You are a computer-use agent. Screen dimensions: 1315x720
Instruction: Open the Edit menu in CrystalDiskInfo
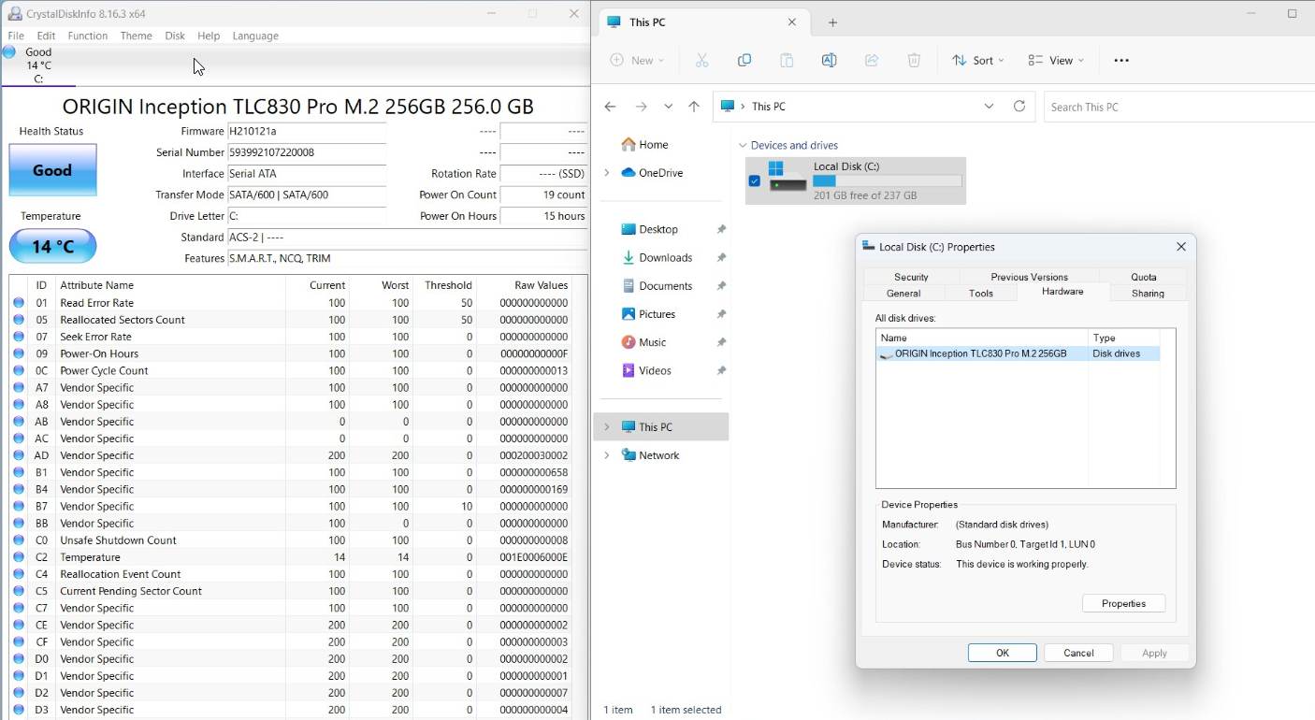[x=47, y=36]
